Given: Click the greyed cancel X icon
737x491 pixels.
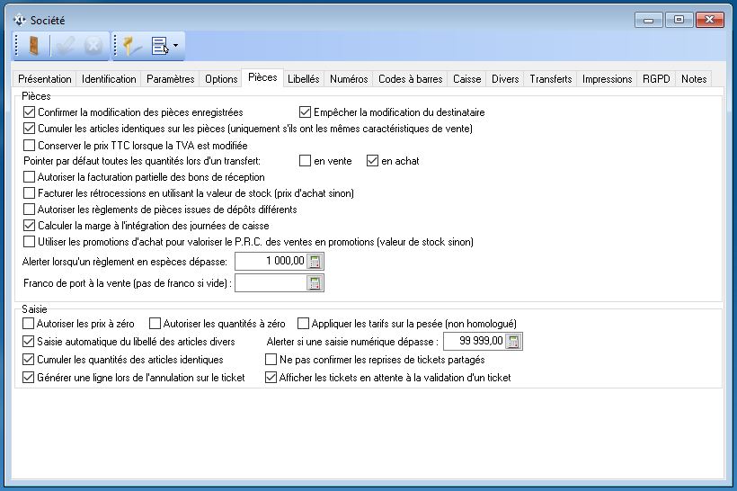Looking at the screenshot, I should 93,46.
